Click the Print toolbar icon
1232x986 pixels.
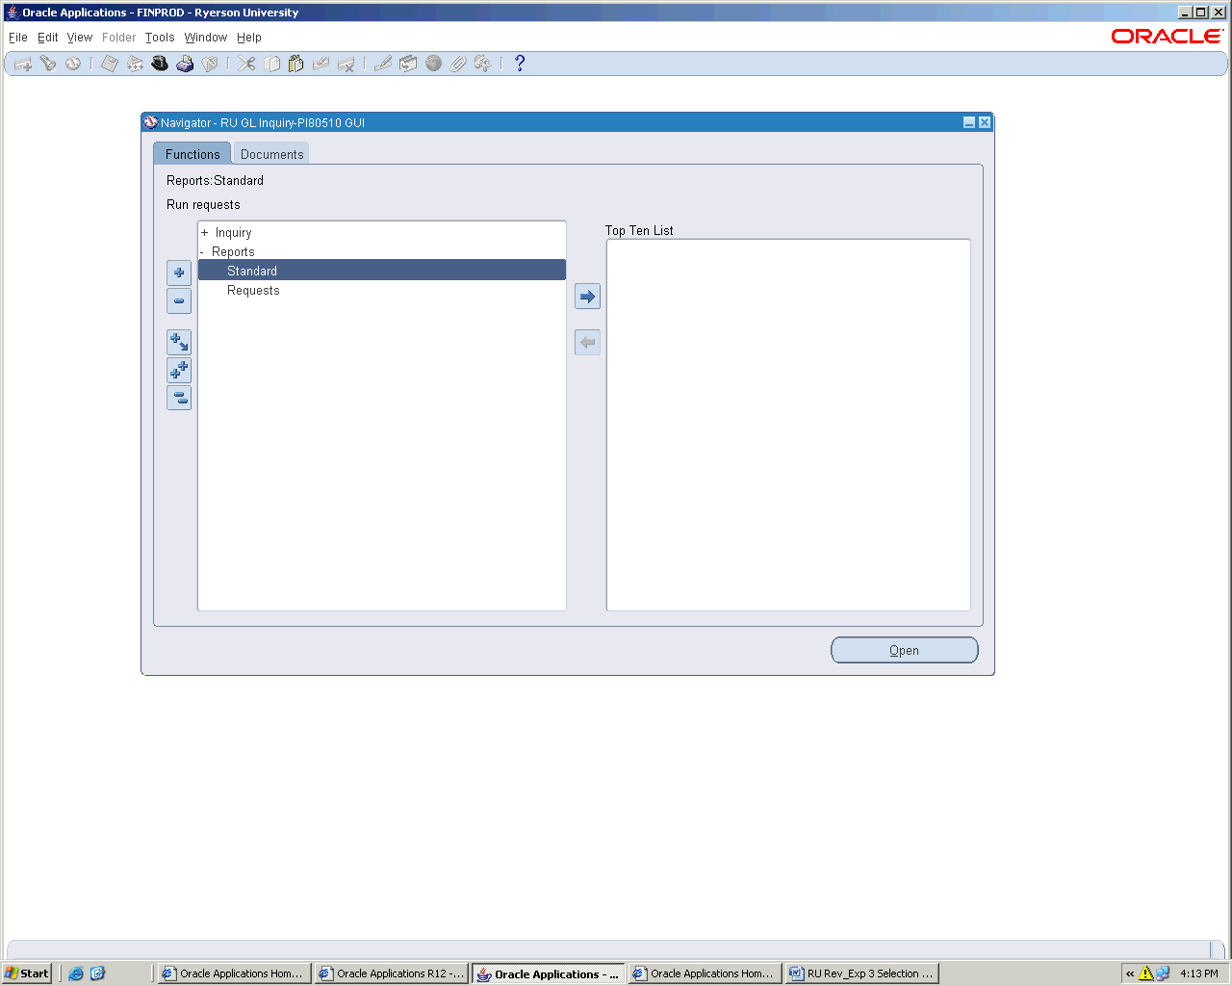coord(185,64)
